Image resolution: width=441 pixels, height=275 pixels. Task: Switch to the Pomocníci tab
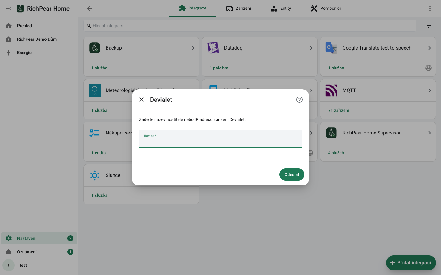(326, 8)
